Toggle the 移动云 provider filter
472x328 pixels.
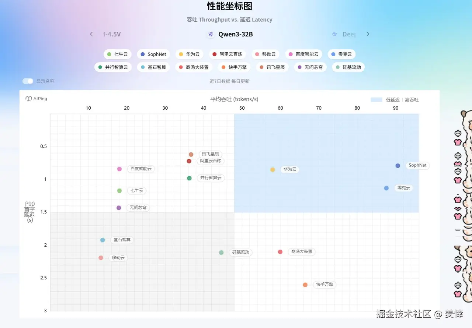pos(265,54)
